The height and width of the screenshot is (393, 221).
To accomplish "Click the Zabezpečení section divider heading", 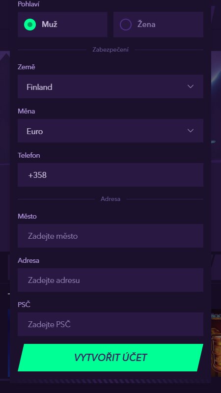I will pos(110,50).
